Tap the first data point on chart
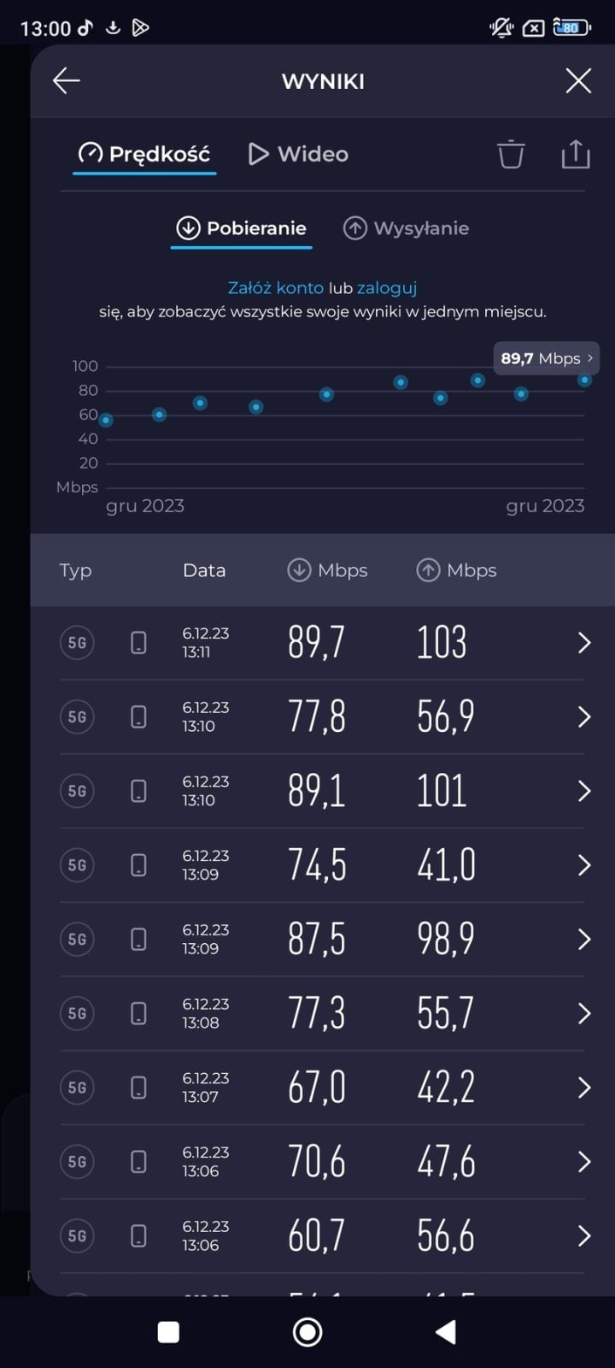Image resolution: width=615 pixels, height=1368 pixels. pyautogui.click(x=106, y=420)
